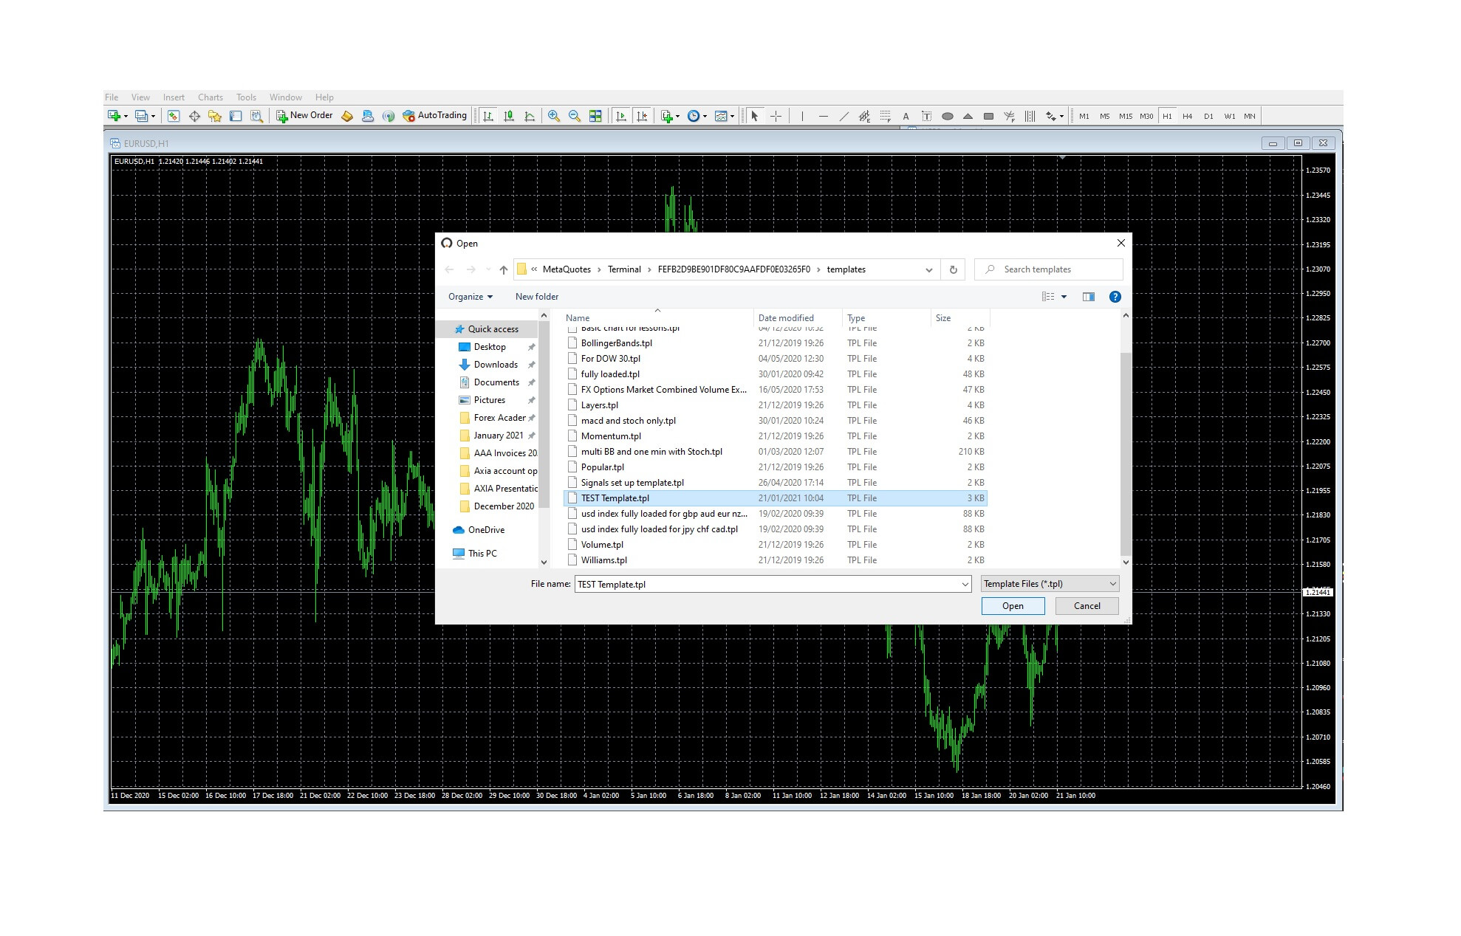Image resolution: width=1461 pixels, height=936 pixels.
Task: Go up one folder level
Action: coord(504,270)
